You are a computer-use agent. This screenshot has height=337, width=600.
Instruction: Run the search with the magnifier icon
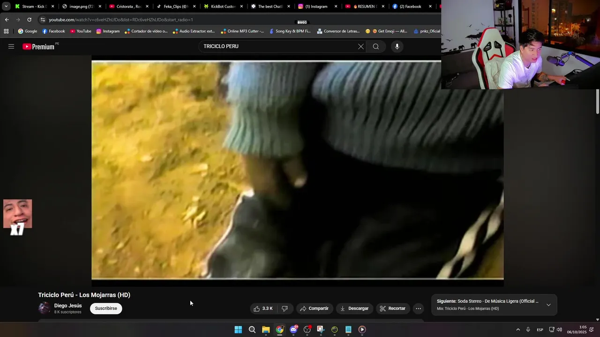376,46
